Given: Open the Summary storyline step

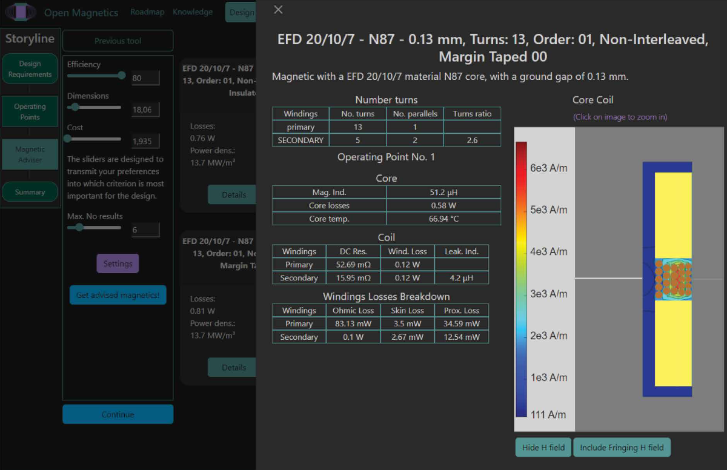Looking at the screenshot, I should pos(30,192).
